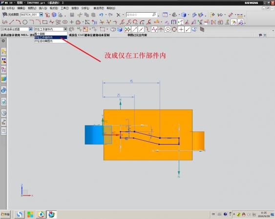Choose the Rectangle sketch tool
This screenshot has width=275, height=219.
click(x=45, y=22)
